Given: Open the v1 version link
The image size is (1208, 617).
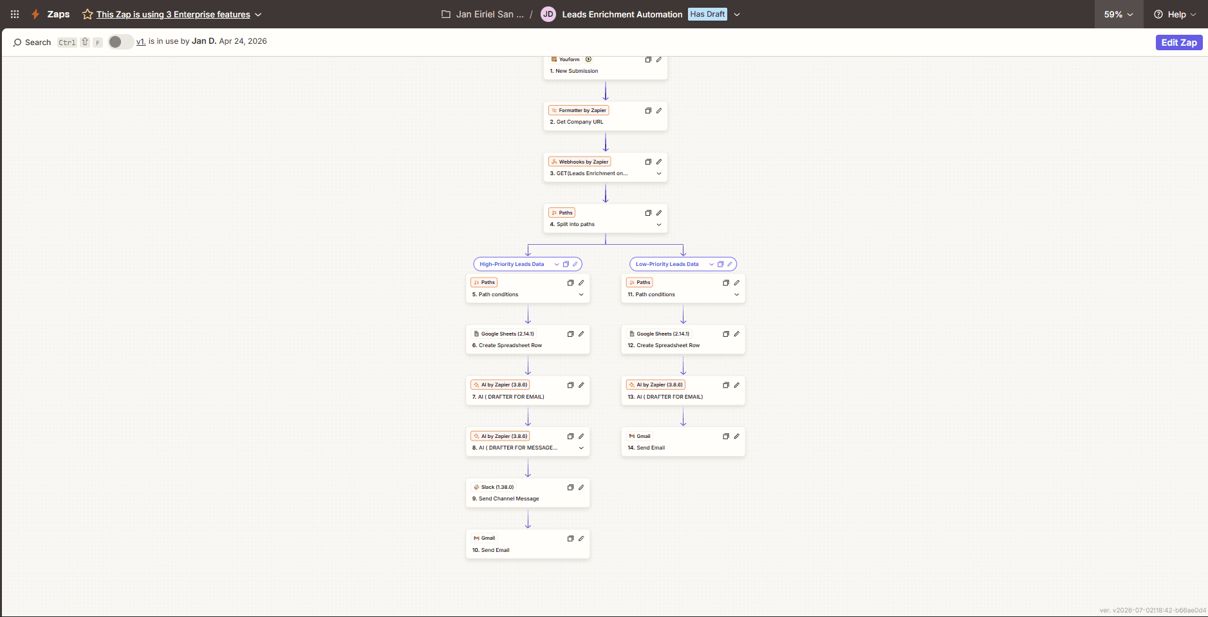Looking at the screenshot, I should click(141, 41).
